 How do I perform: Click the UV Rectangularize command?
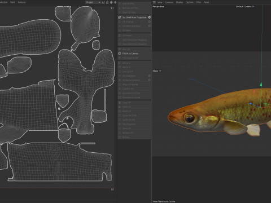134,80
